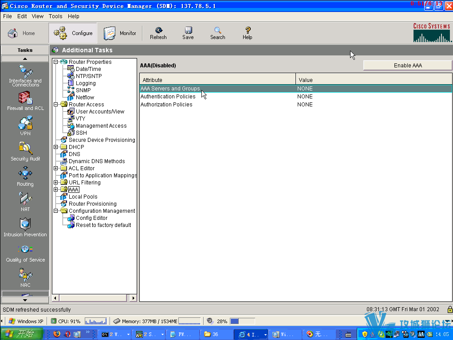This screenshot has width=453, height=340.
Task: Open the Intrusion Prevention task
Action: [x=25, y=227]
